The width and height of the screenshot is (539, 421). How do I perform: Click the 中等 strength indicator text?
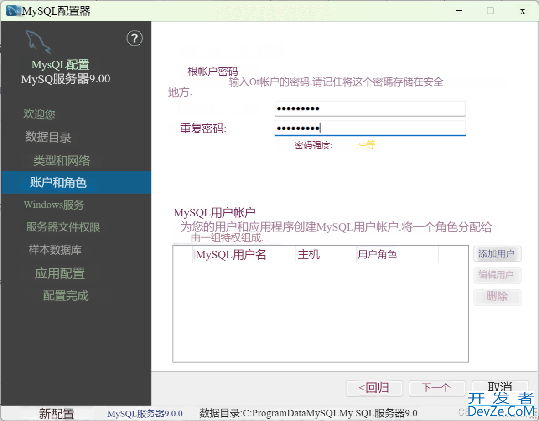pos(367,145)
